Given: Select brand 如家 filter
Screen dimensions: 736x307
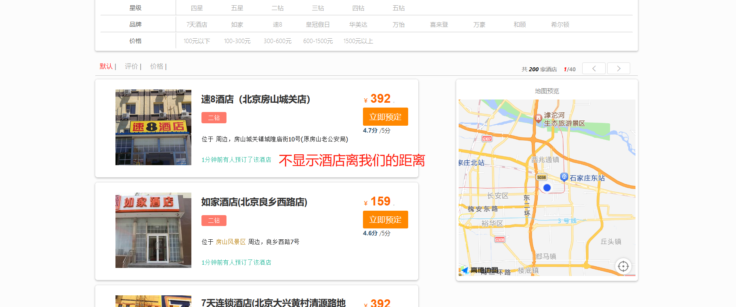Looking at the screenshot, I should (x=237, y=25).
